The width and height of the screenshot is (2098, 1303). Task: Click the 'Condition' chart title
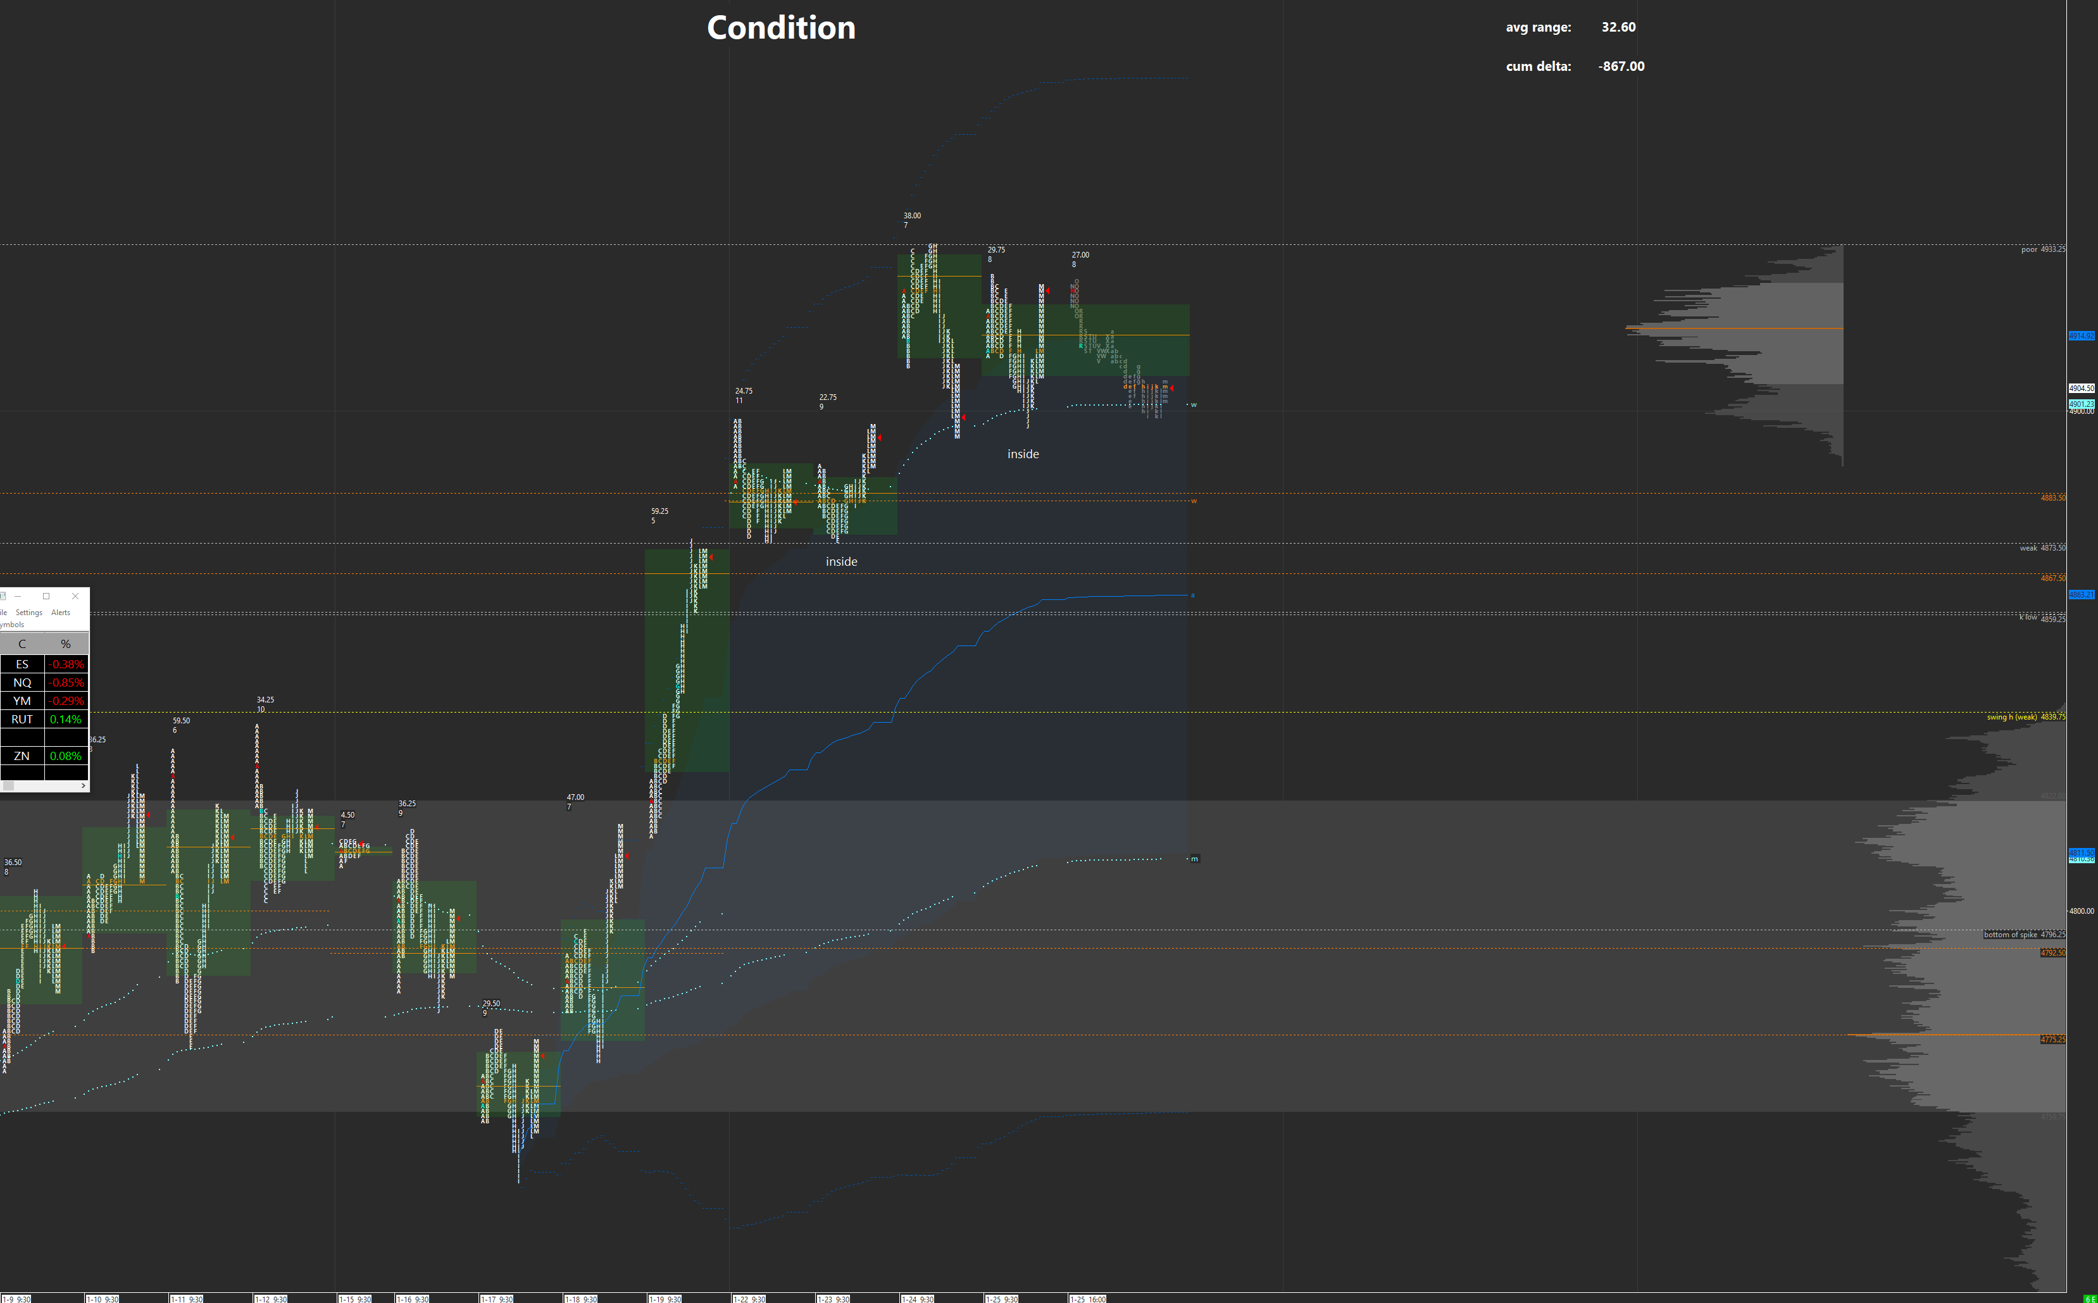click(780, 28)
